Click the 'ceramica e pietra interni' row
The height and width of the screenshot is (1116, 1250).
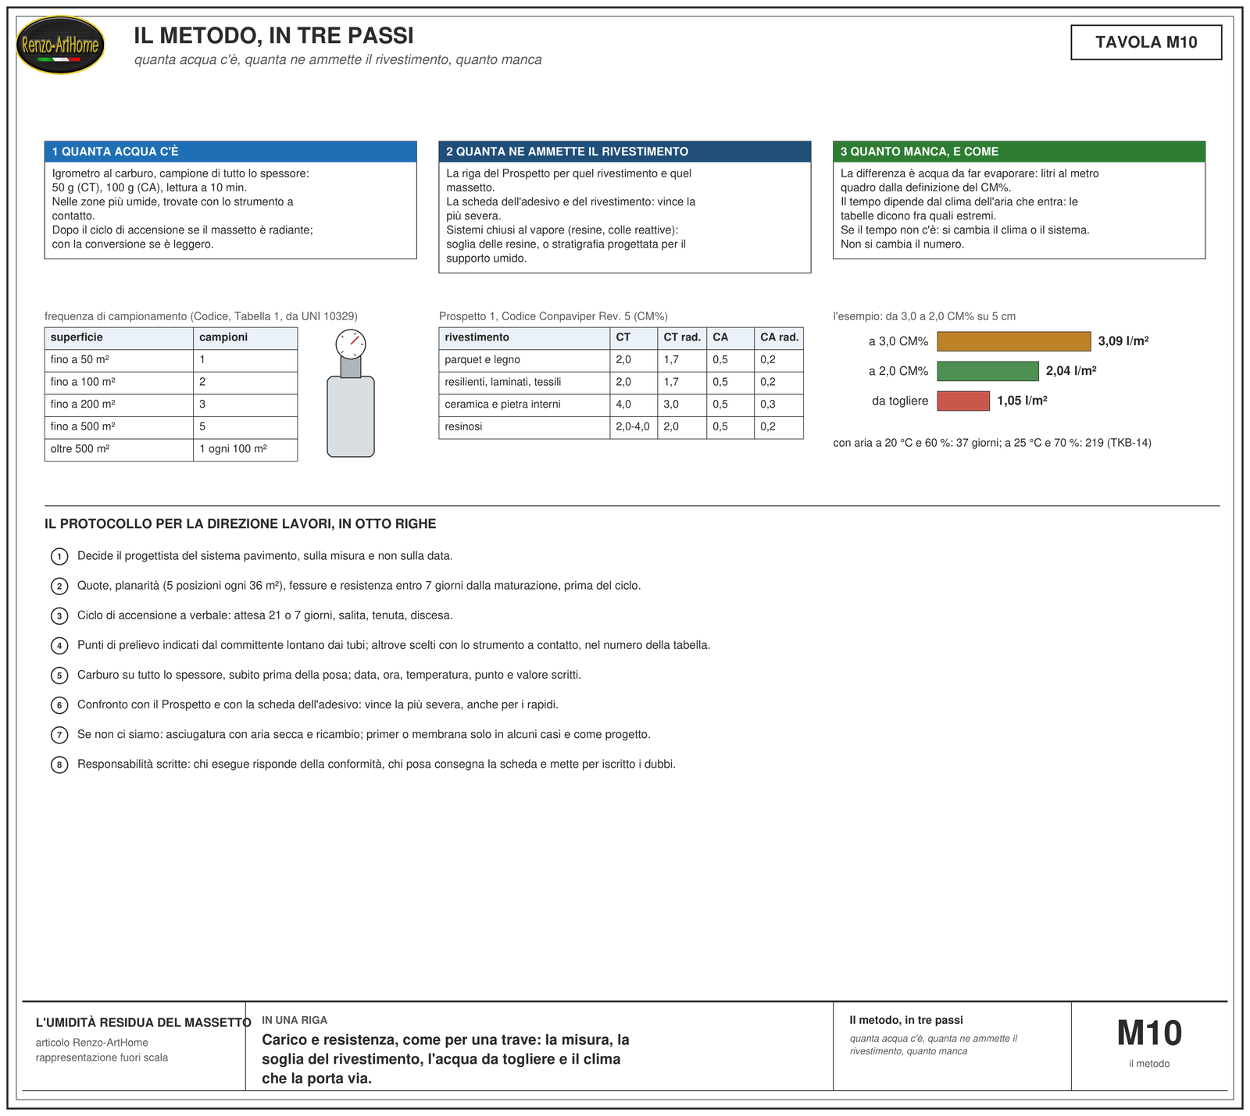point(621,405)
